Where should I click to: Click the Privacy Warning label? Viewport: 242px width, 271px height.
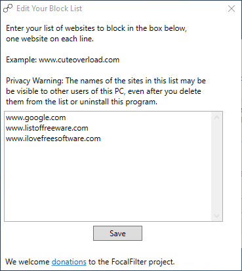(x=35, y=81)
